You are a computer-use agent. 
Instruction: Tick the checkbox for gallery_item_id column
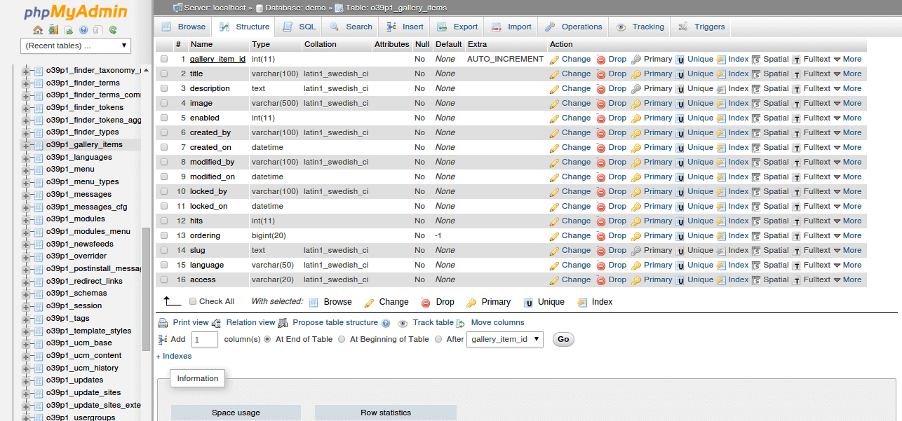(x=164, y=59)
